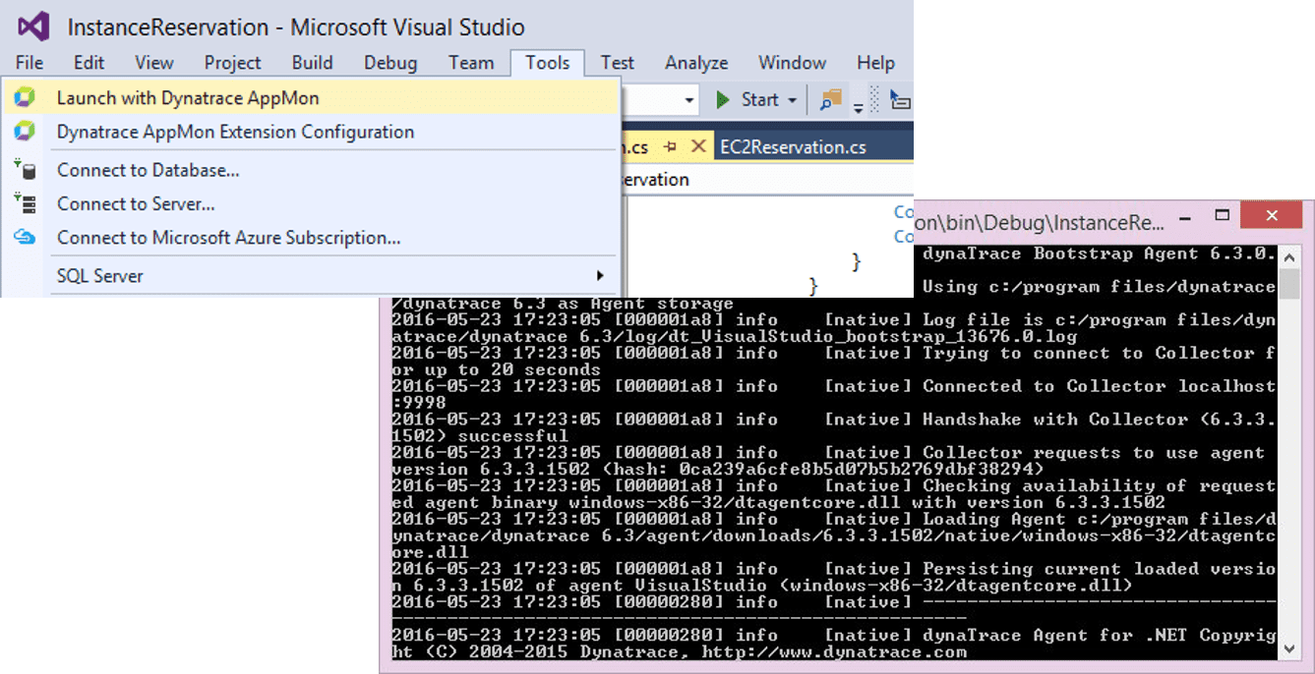This screenshot has height=674, width=1315.
Task: Close the console window
Action: coord(1271,215)
